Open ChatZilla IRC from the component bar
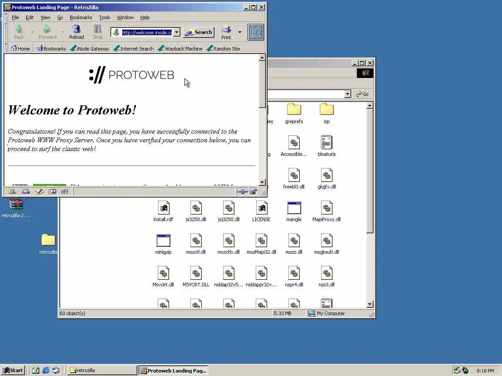Viewport: 502px width, 376px height. [64, 191]
